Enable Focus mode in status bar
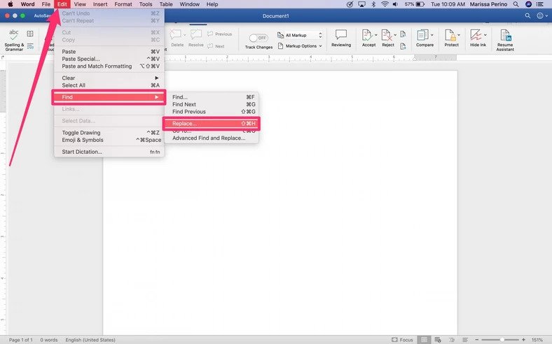The height and width of the screenshot is (344, 552). point(402,340)
